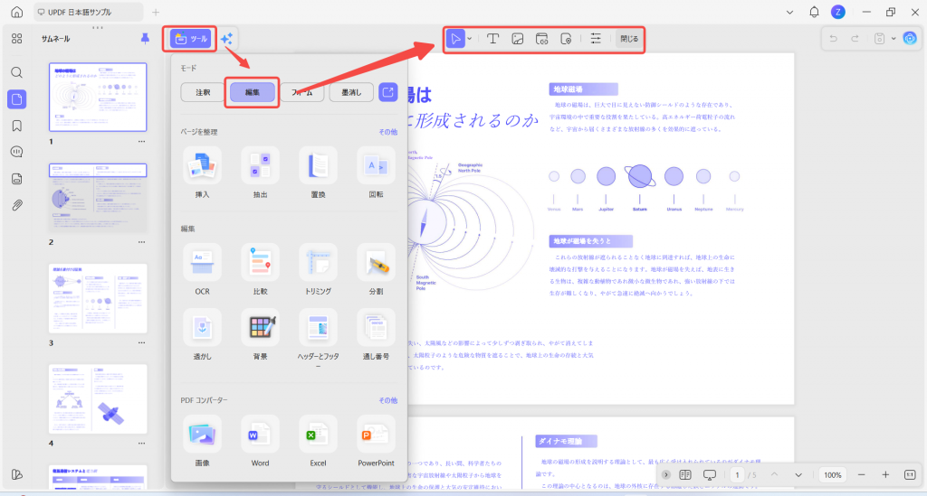Click the UPDF AI sparkle icon
927x496 pixels.
click(x=226, y=39)
